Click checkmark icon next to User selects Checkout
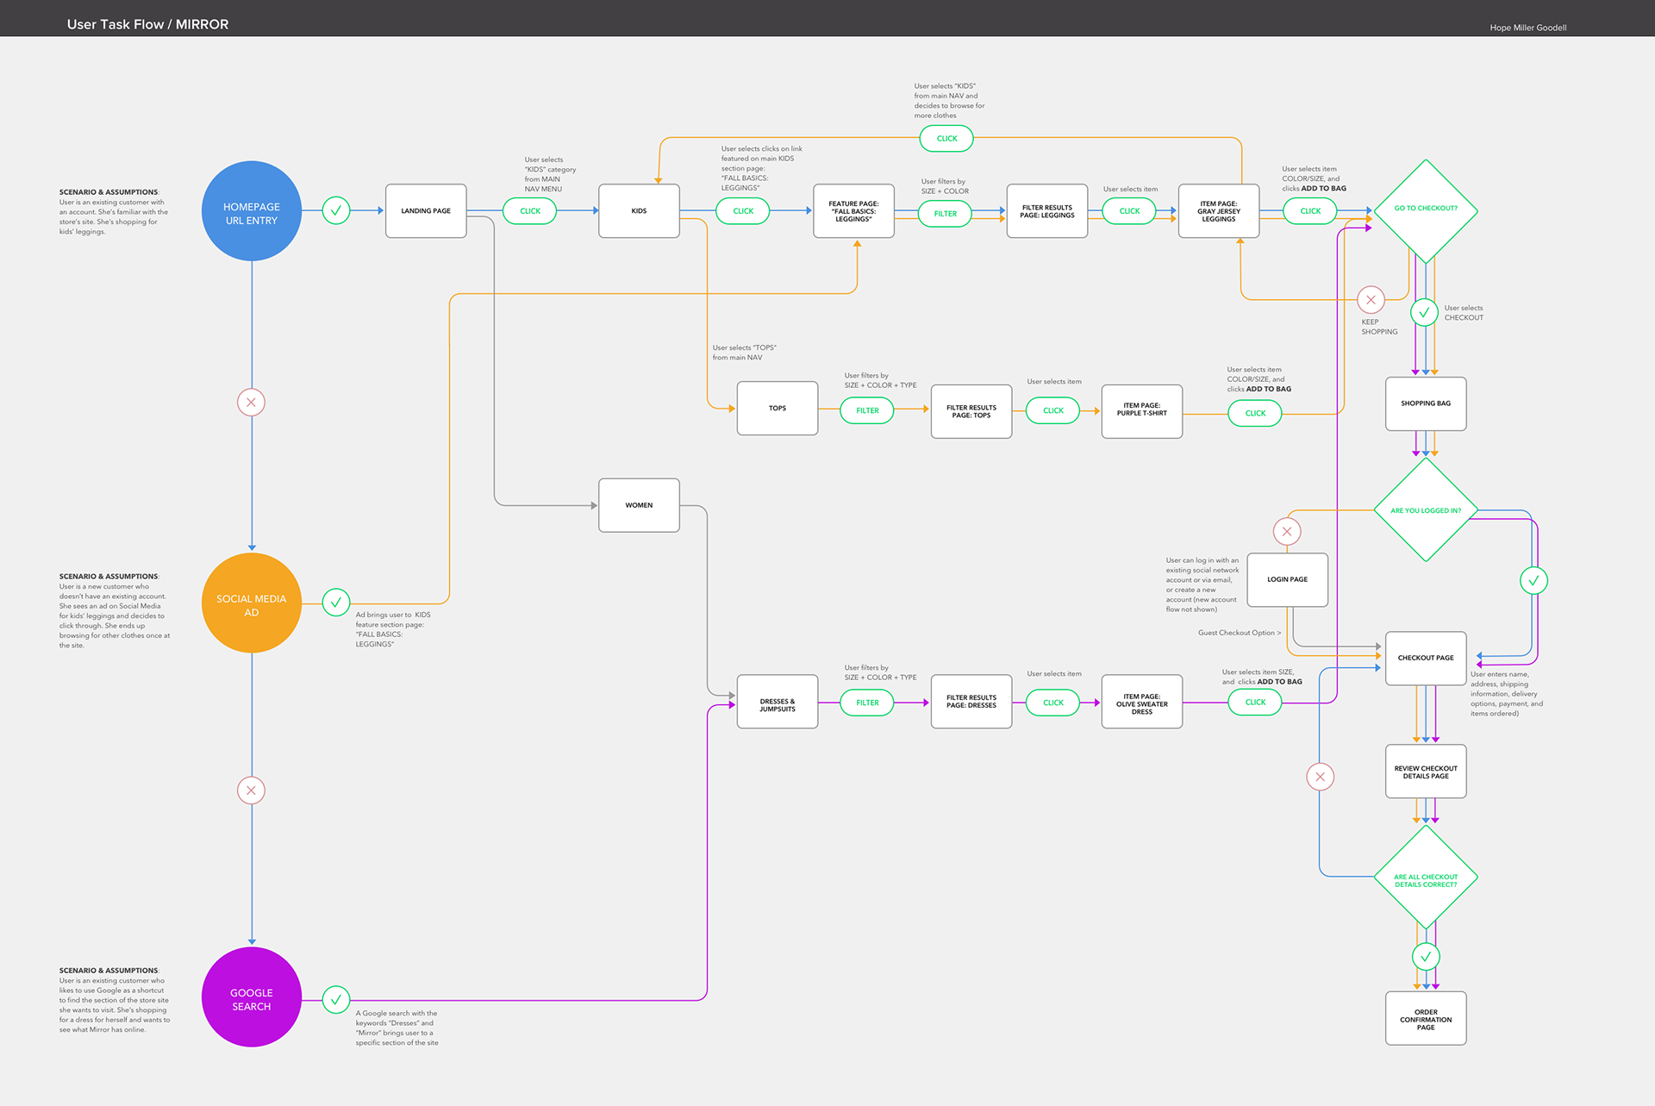 (x=1424, y=312)
